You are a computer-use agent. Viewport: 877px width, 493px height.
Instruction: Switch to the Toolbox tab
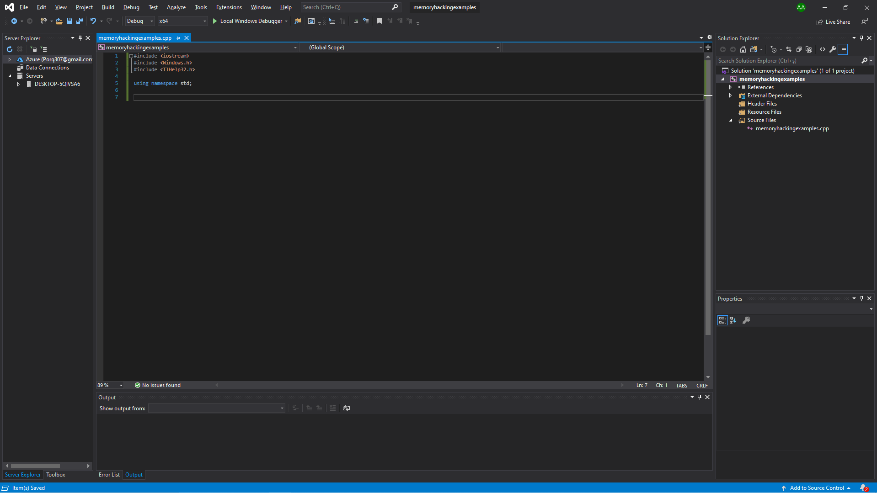click(56, 475)
